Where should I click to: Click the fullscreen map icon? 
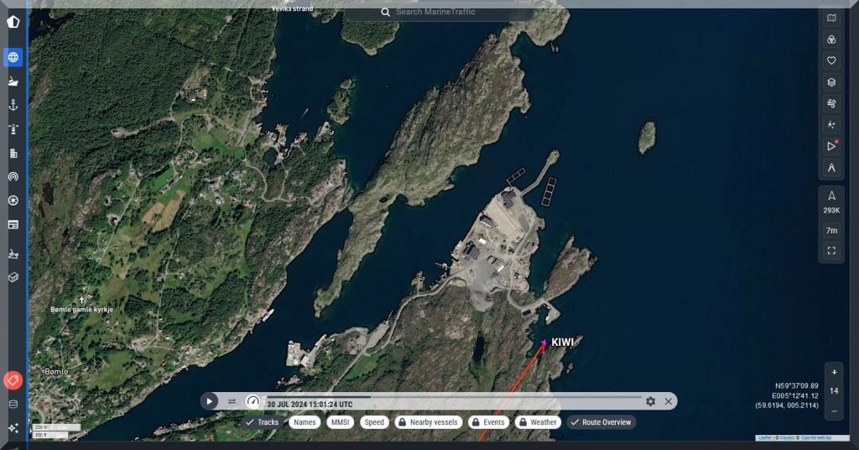(x=831, y=250)
